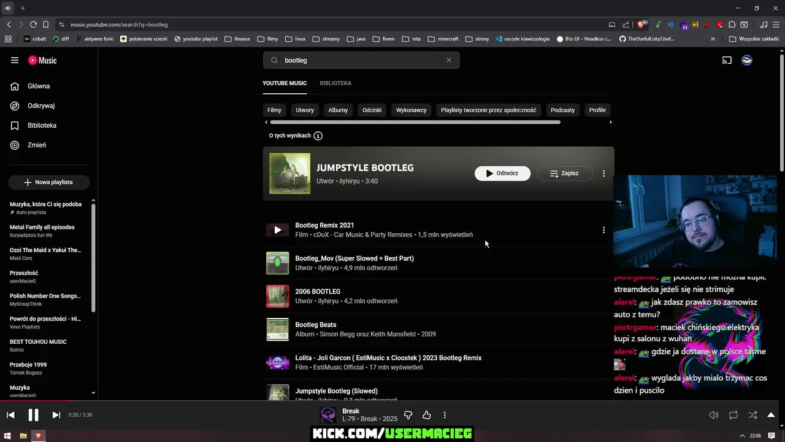785x442 pixels.
Task: Toggle repeat mode in player
Action: 733,415
